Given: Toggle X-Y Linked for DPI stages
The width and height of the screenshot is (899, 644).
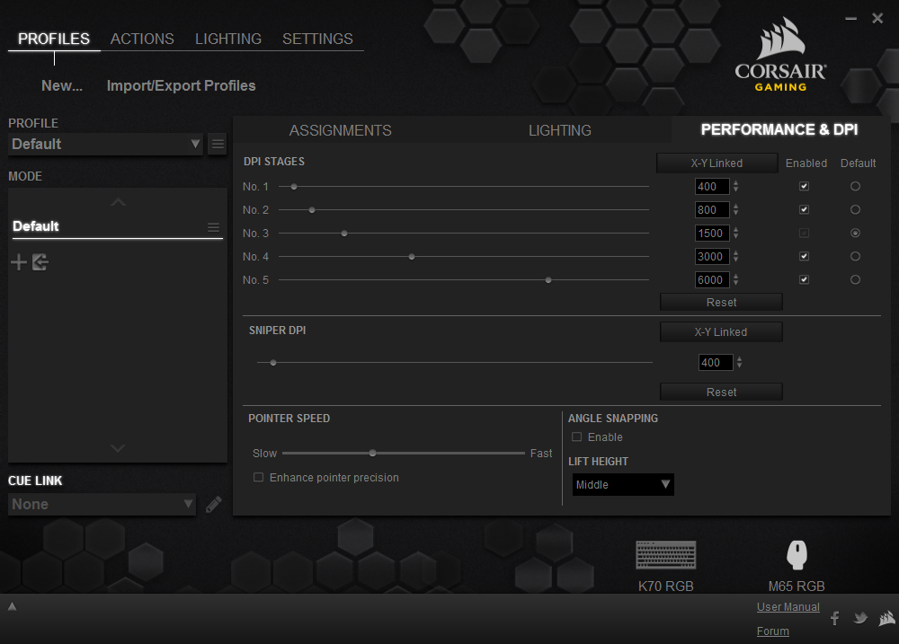Looking at the screenshot, I should click(717, 163).
